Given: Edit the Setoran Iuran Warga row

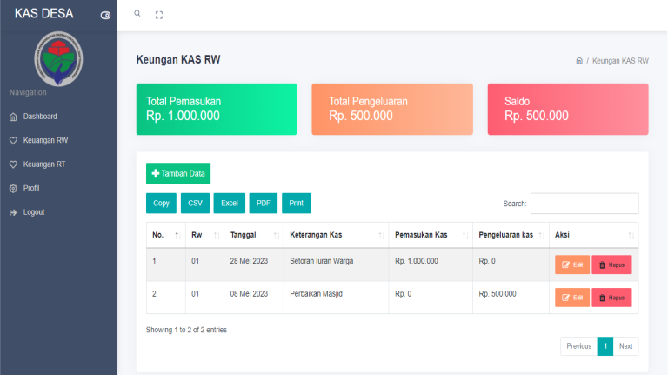Looking at the screenshot, I should 571,265.
